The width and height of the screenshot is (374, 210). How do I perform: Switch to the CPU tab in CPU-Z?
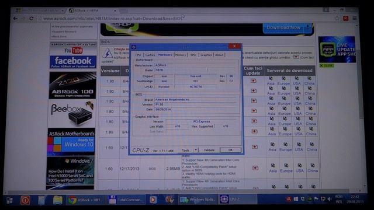click(x=138, y=55)
